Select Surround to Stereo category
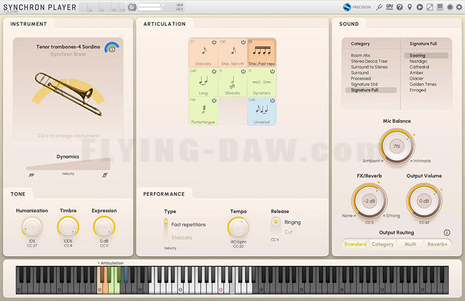The image size is (465, 301). point(370,67)
